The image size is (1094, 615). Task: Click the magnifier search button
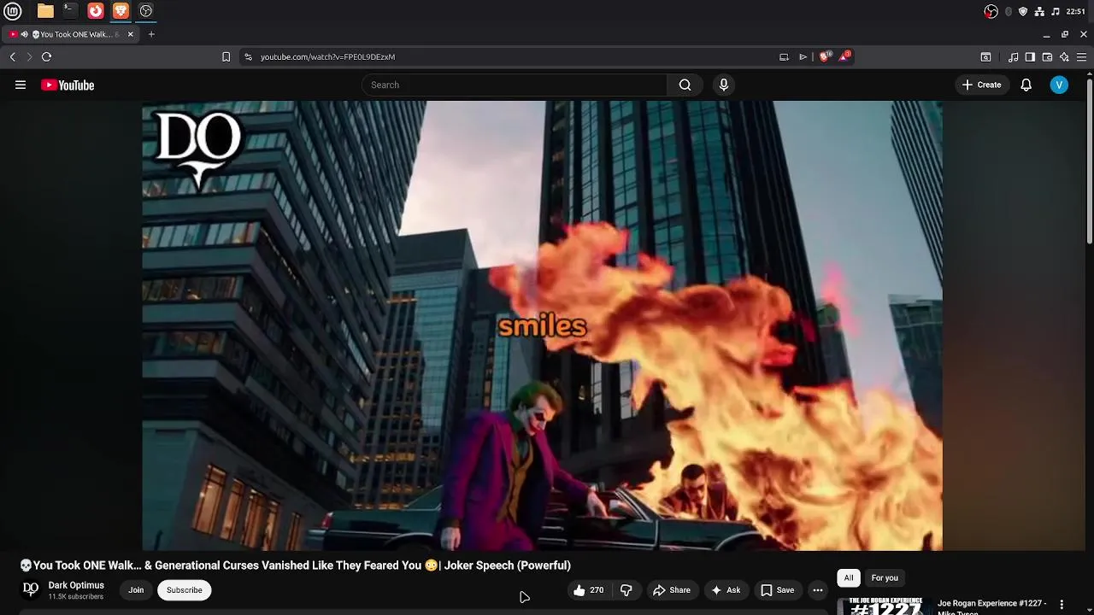click(685, 85)
